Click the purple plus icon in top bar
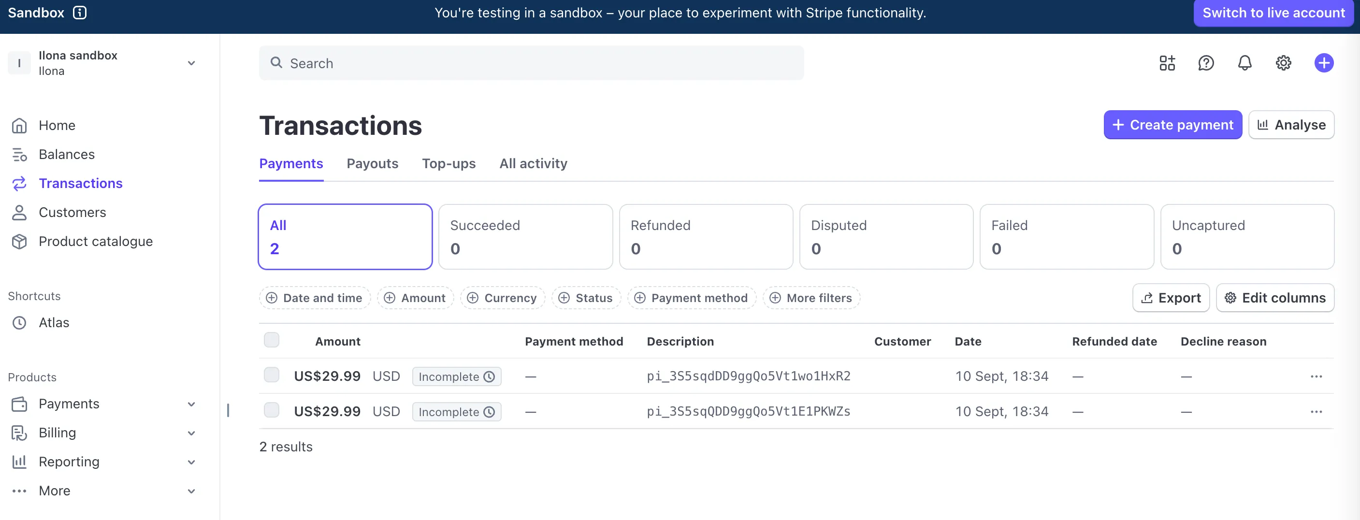The image size is (1360, 520). click(x=1324, y=63)
